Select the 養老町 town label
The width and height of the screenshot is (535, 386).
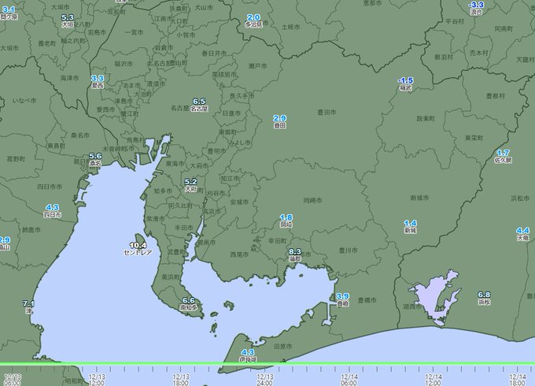[46, 44]
